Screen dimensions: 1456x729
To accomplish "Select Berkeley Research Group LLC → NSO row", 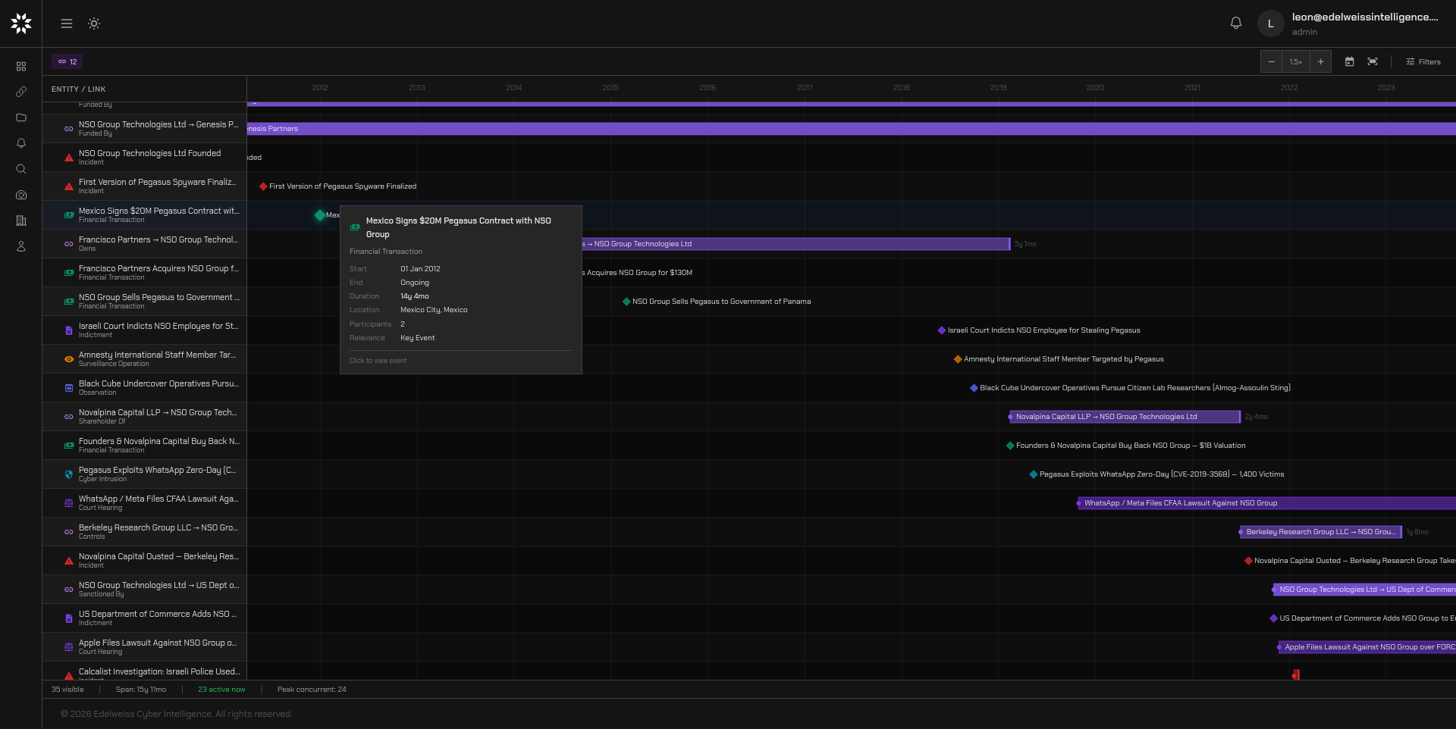I will [144, 532].
